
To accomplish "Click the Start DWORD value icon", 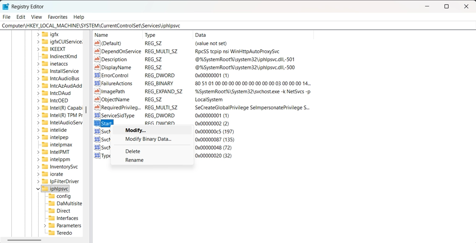I will click(97, 123).
